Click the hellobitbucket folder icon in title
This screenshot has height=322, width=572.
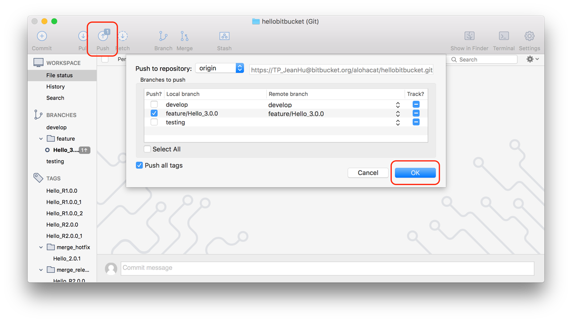[x=255, y=22]
